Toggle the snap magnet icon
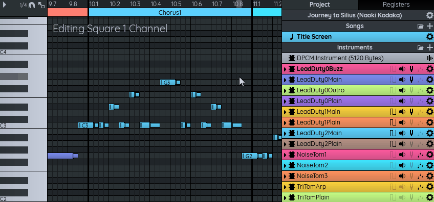This screenshot has width=434, height=202. tap(32, 5)
